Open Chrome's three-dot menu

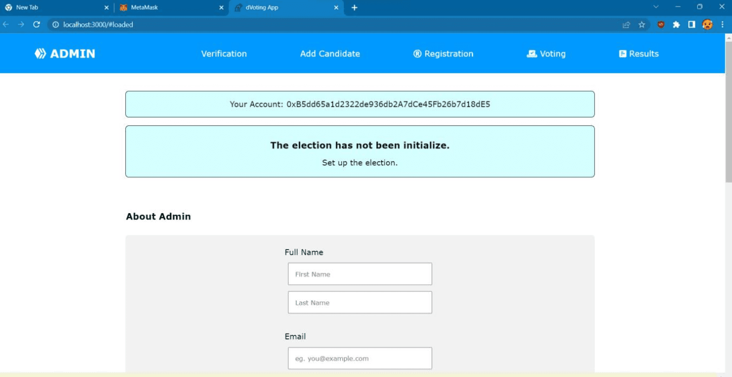(x=722, y=24)
